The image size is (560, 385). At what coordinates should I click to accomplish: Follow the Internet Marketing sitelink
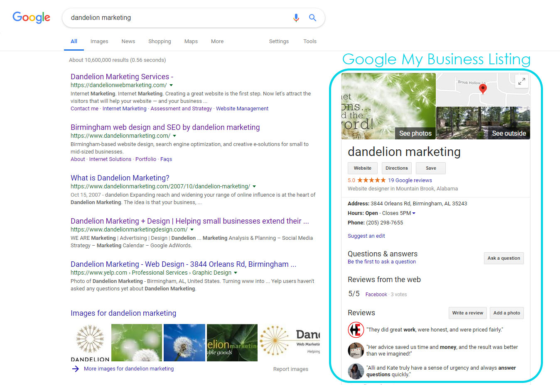pos(125,109)
